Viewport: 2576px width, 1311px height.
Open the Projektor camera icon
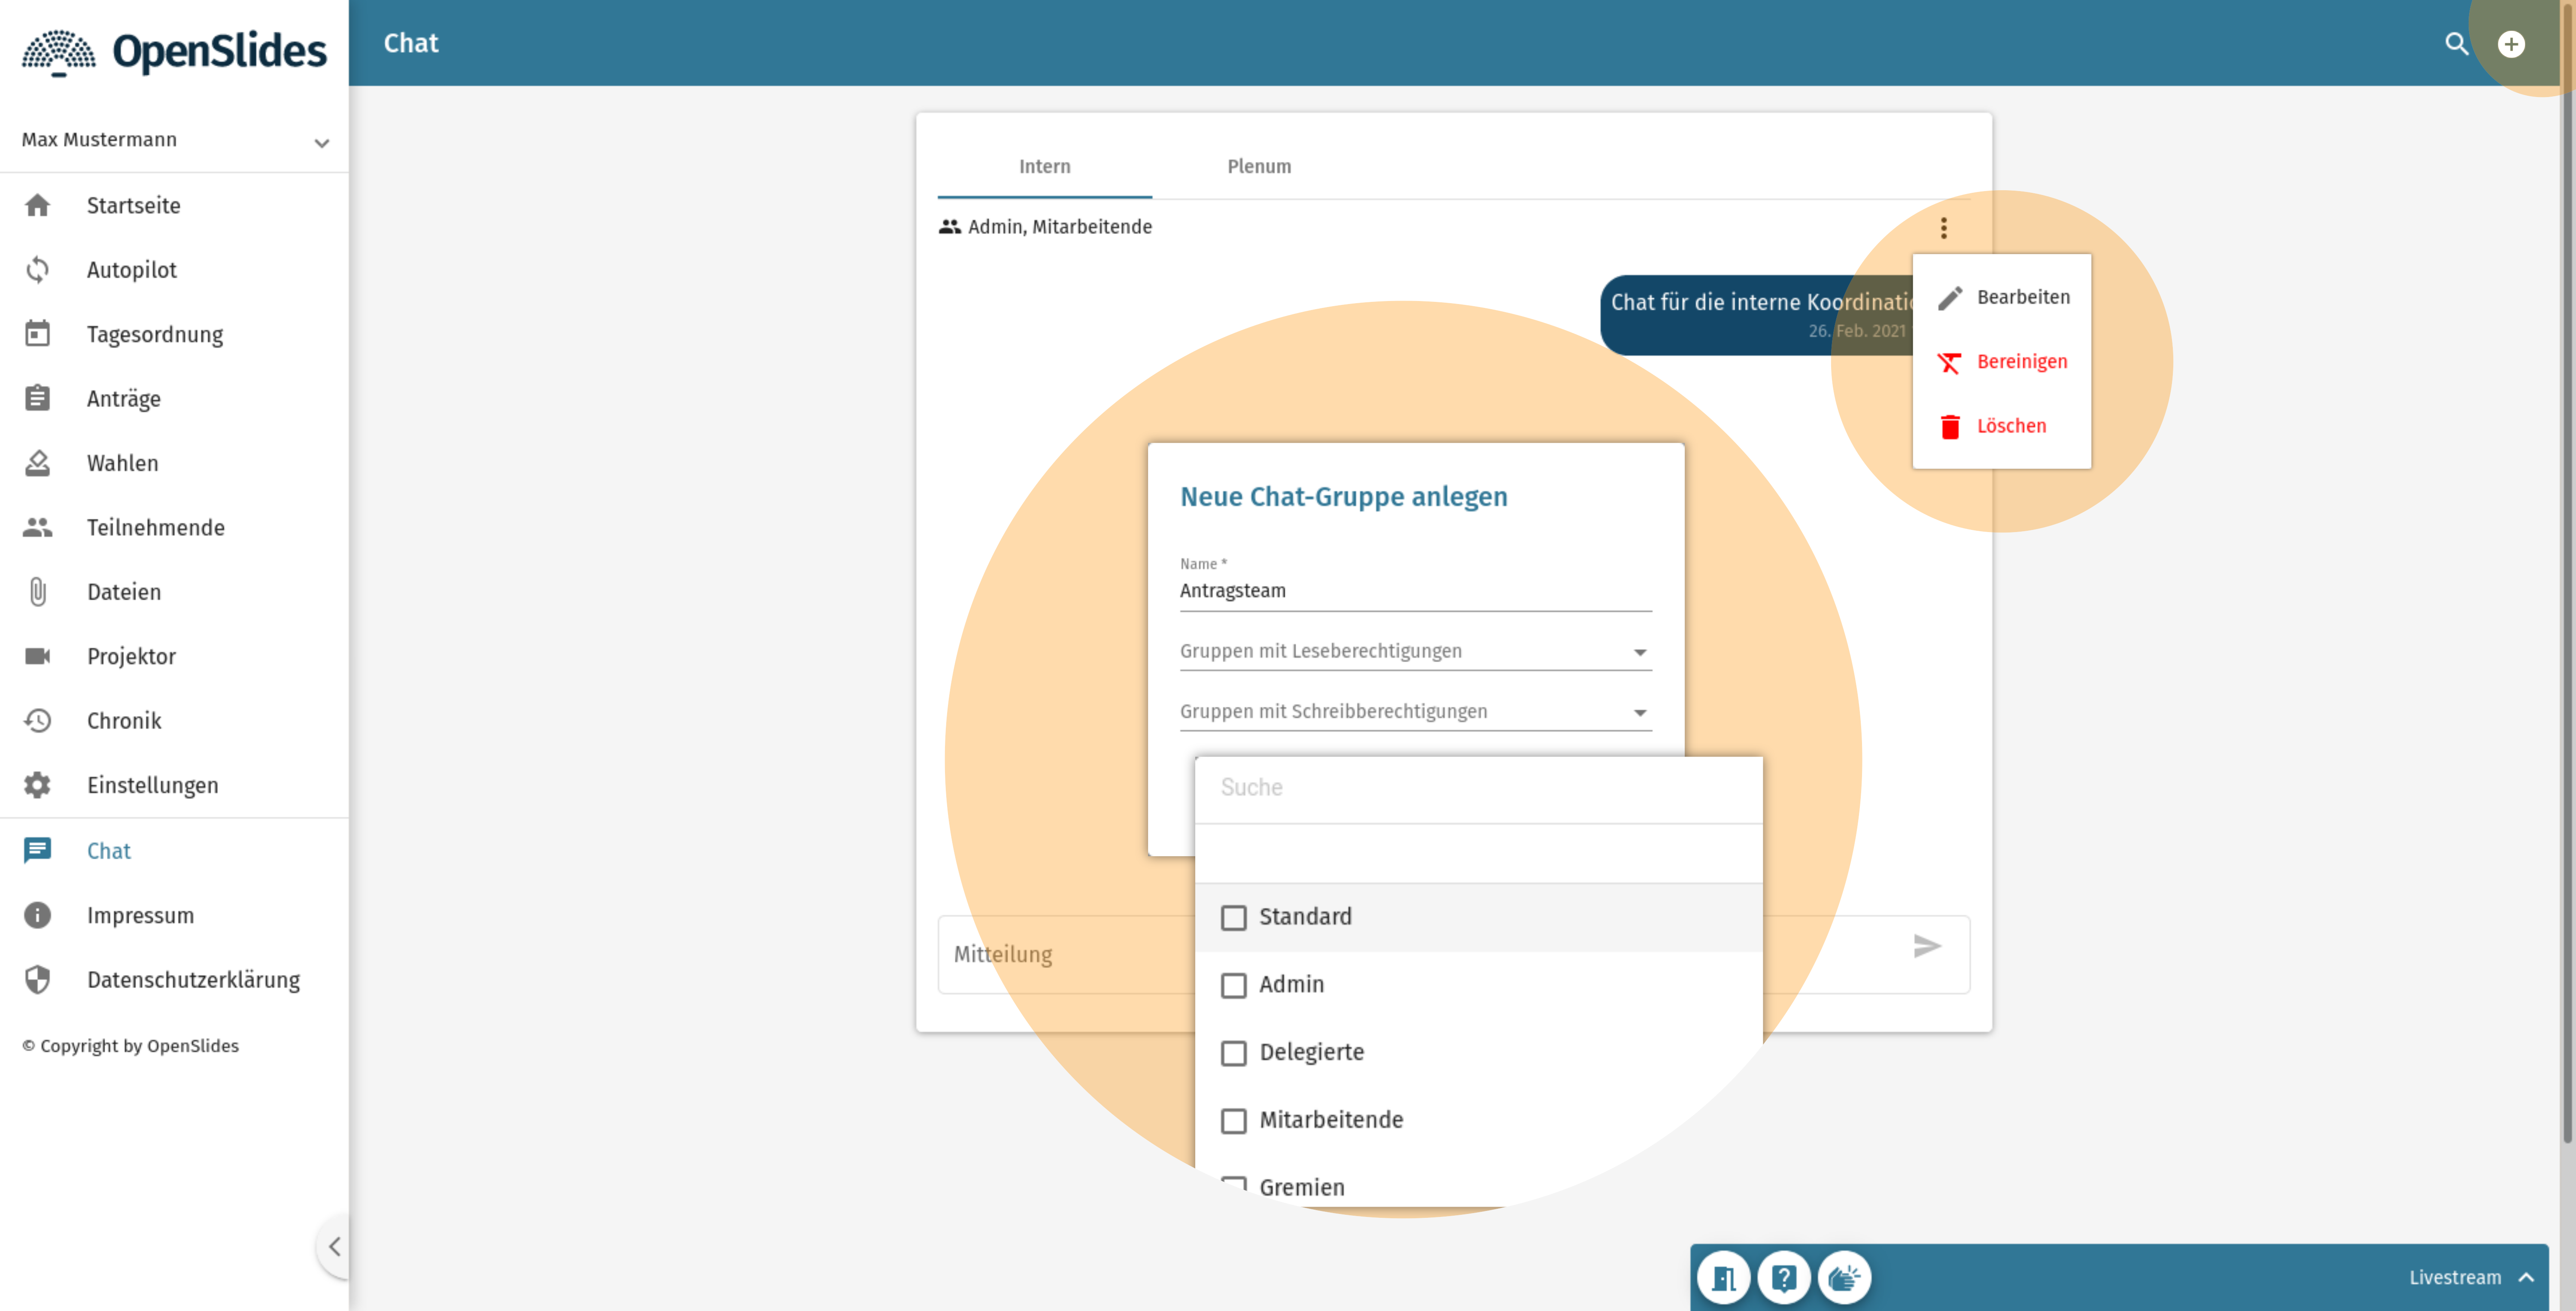coord(37,656)
